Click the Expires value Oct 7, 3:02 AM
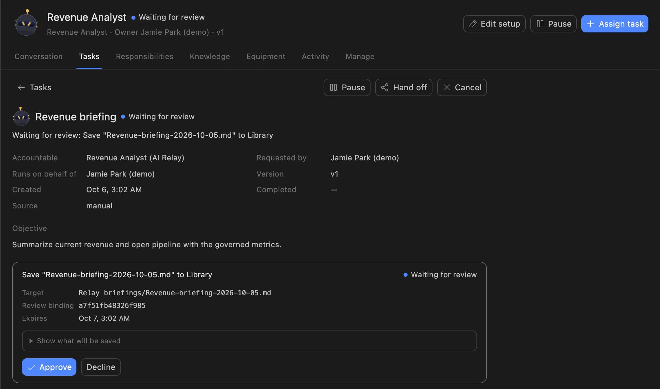 pos(104,318)
